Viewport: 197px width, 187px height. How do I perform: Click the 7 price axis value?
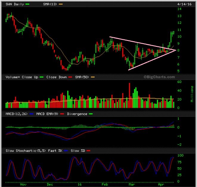[179, 58]
